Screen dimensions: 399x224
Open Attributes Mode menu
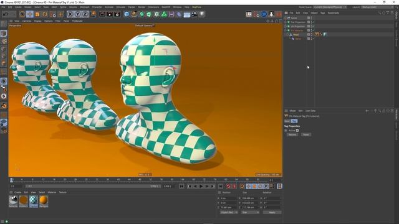pos(292,111)
